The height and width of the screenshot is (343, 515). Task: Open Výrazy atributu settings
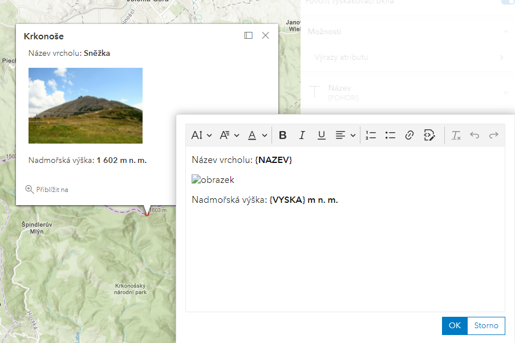(x=408, y=58)
